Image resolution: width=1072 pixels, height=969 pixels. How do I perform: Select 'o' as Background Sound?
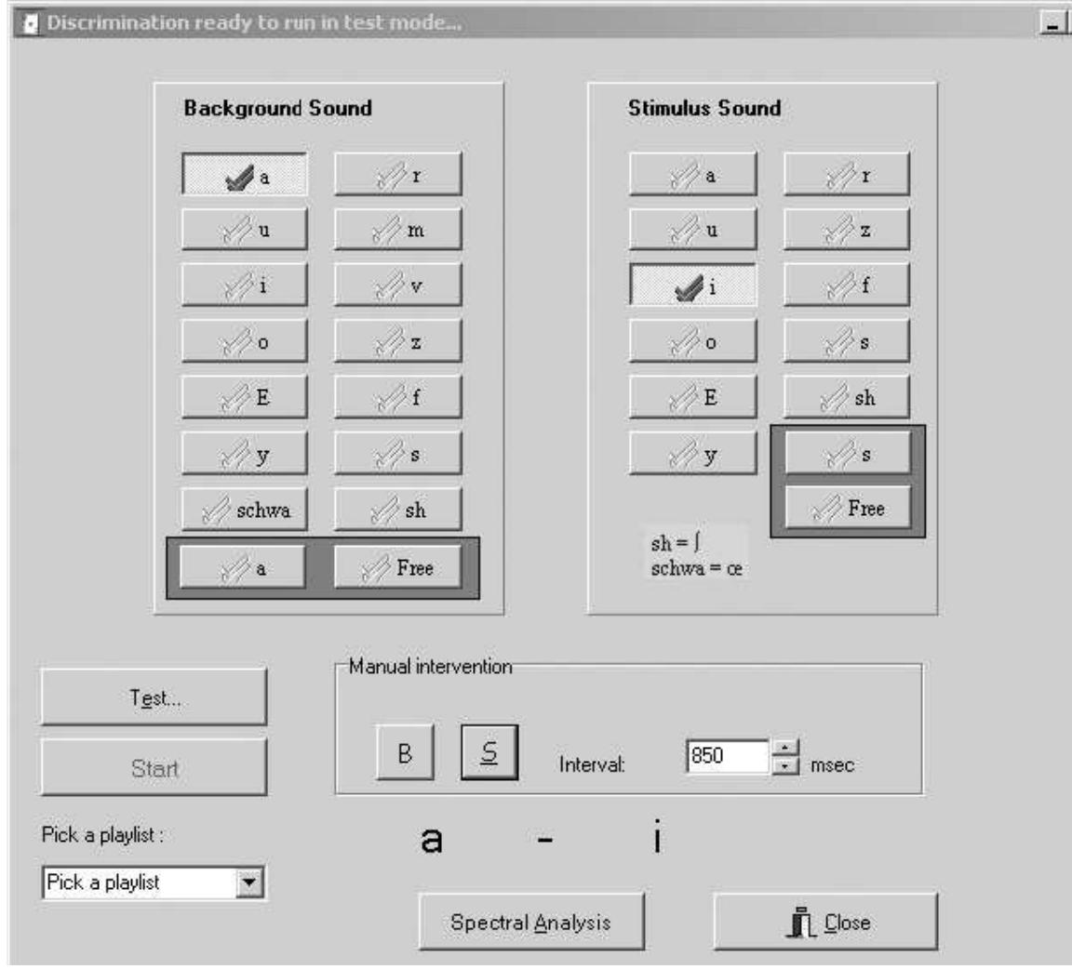(x=245, y=341)
